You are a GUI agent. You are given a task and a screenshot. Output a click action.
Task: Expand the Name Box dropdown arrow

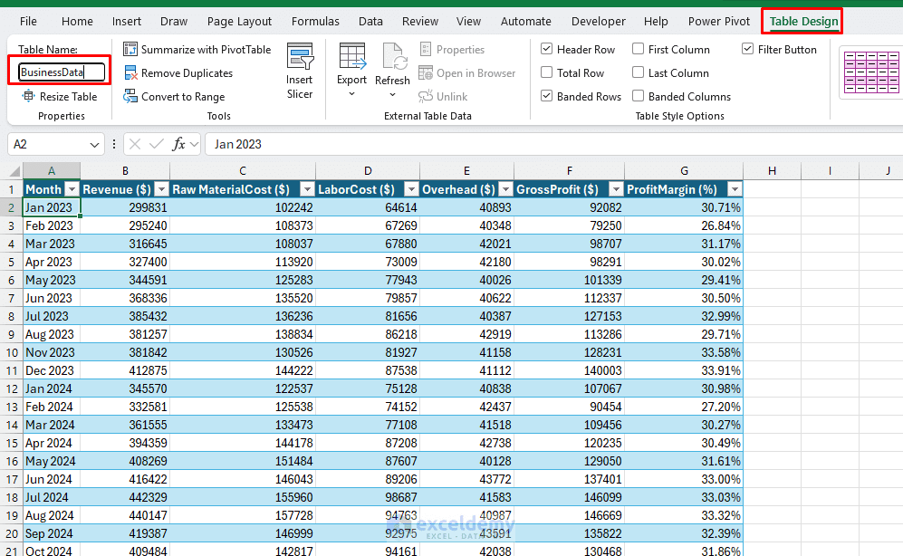[x=94, y=145]
